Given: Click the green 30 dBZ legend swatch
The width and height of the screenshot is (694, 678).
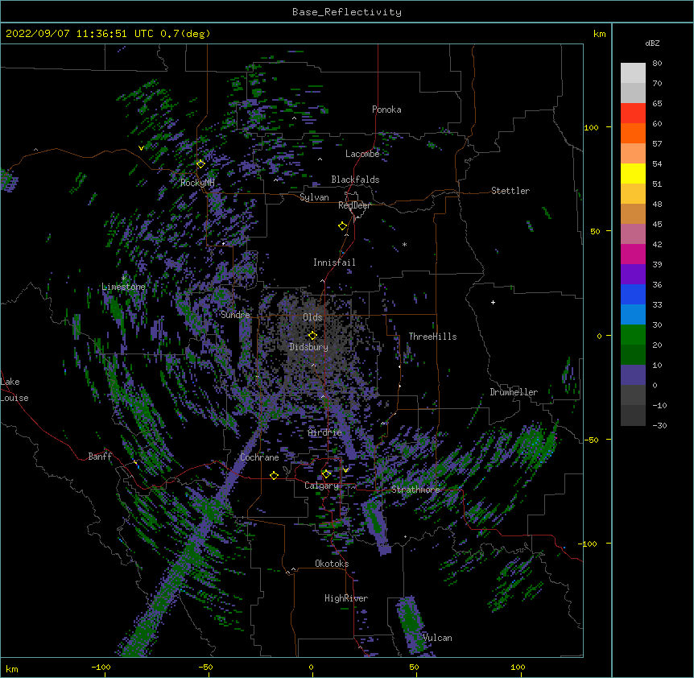Looking at the screenshot, I should [633, 335].
